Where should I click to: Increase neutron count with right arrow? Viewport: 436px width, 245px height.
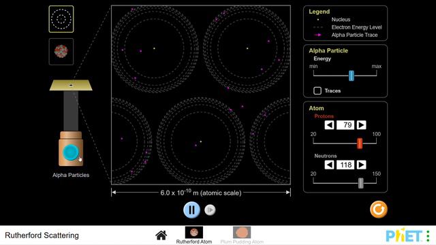361,165
